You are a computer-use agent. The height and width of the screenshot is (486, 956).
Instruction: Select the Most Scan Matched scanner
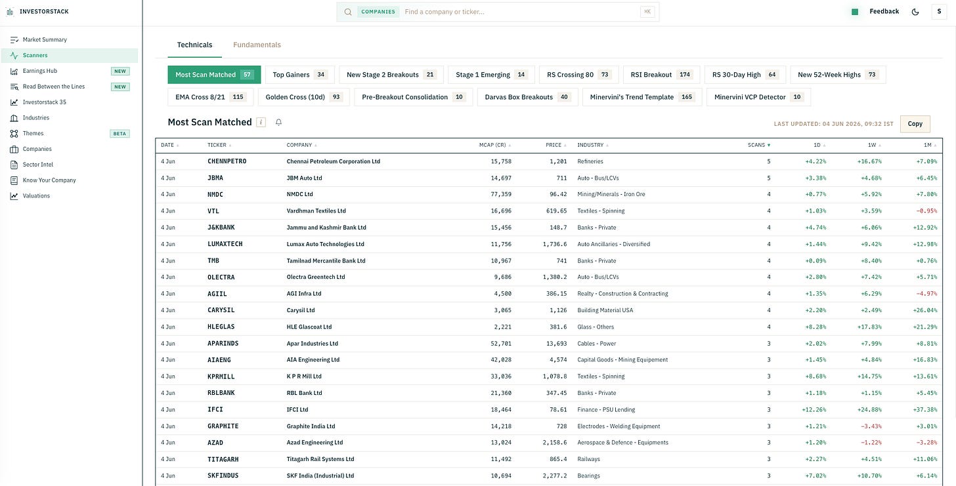tap(214, 75)
